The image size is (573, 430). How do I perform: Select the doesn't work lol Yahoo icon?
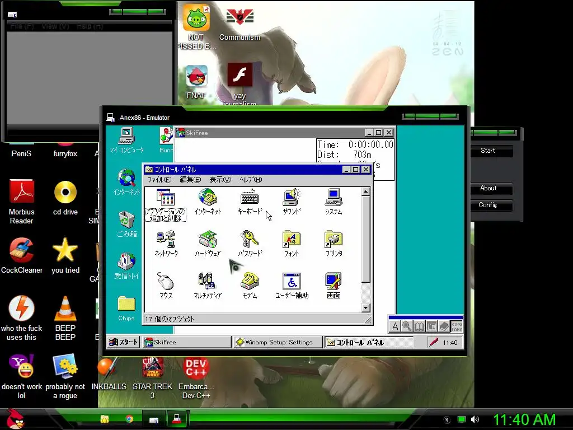pos(22,377)
